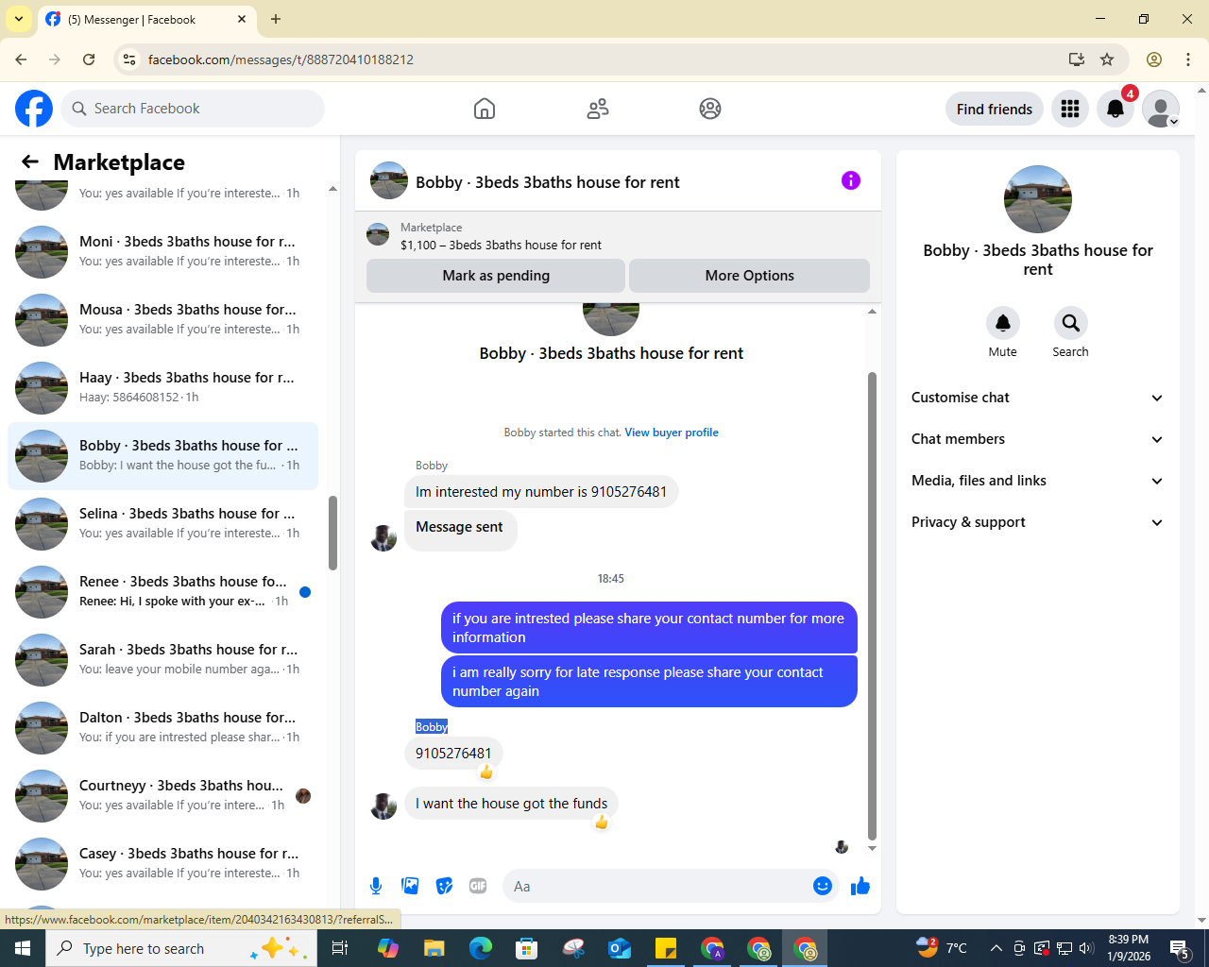Click More Options button
1209x967 pixels.
tap(749, 276)
